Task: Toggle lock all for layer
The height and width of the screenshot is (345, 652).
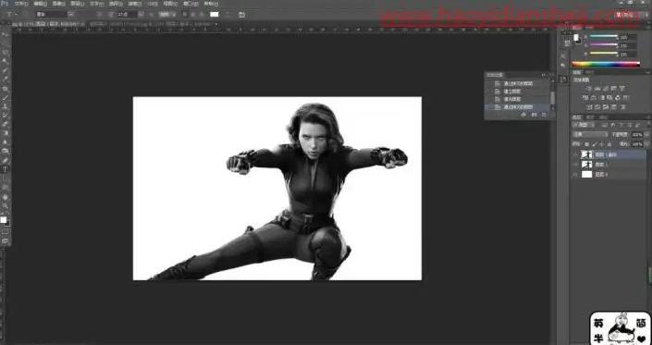Action: [x=609, y=144]
